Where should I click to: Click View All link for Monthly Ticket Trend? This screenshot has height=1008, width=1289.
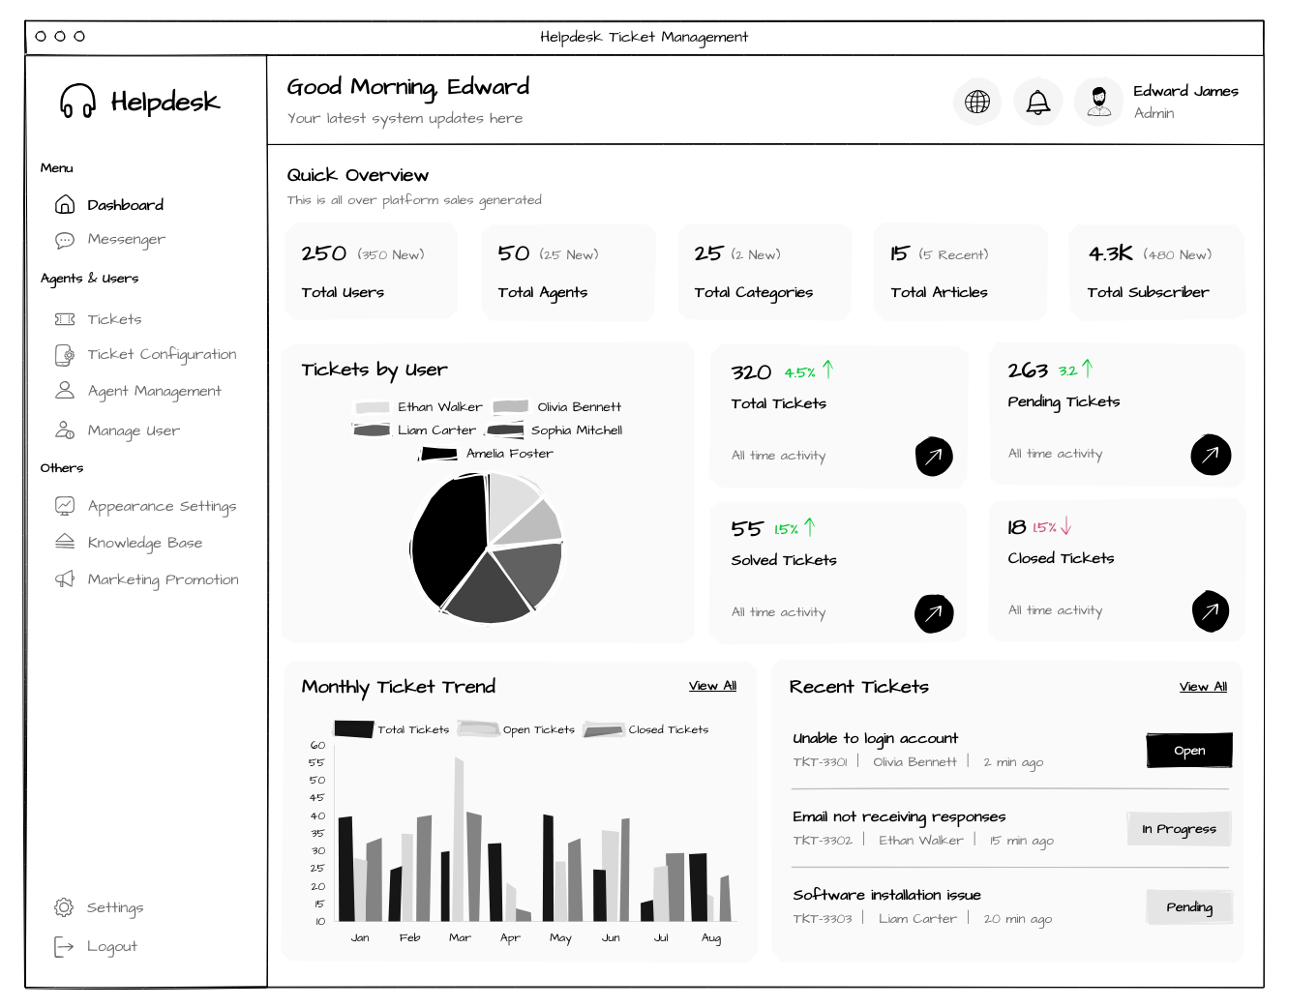(712, 686)
